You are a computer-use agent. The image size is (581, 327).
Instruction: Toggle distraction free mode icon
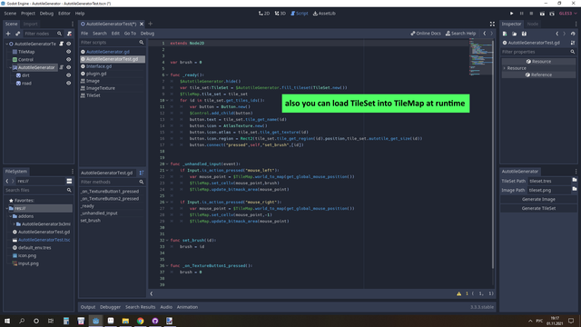point(492,24)
